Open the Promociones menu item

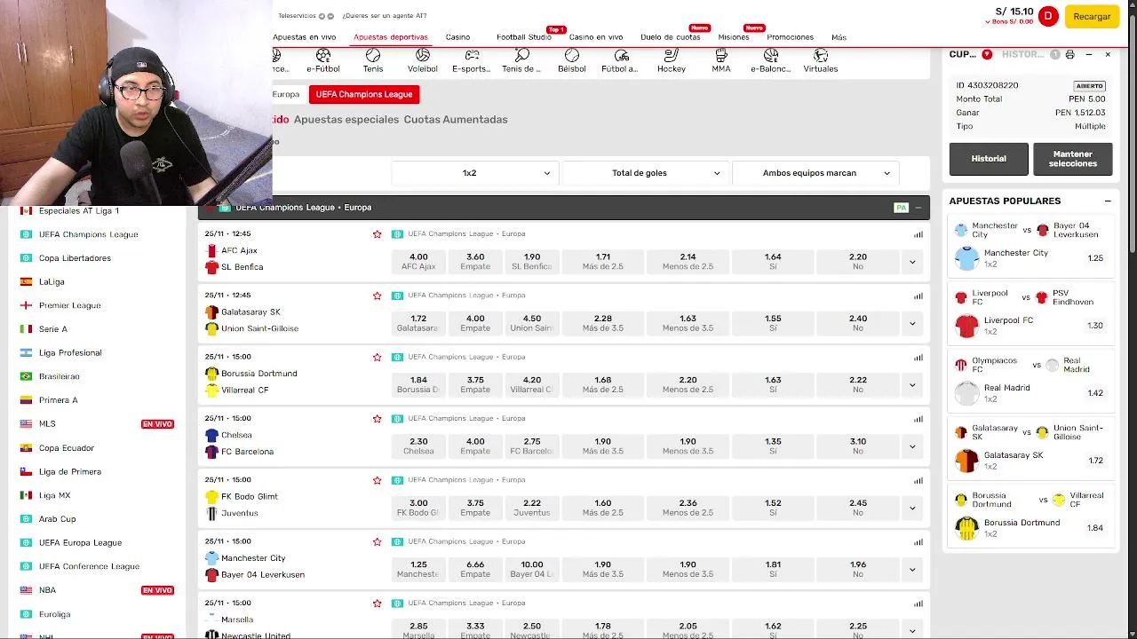(790, 37)
